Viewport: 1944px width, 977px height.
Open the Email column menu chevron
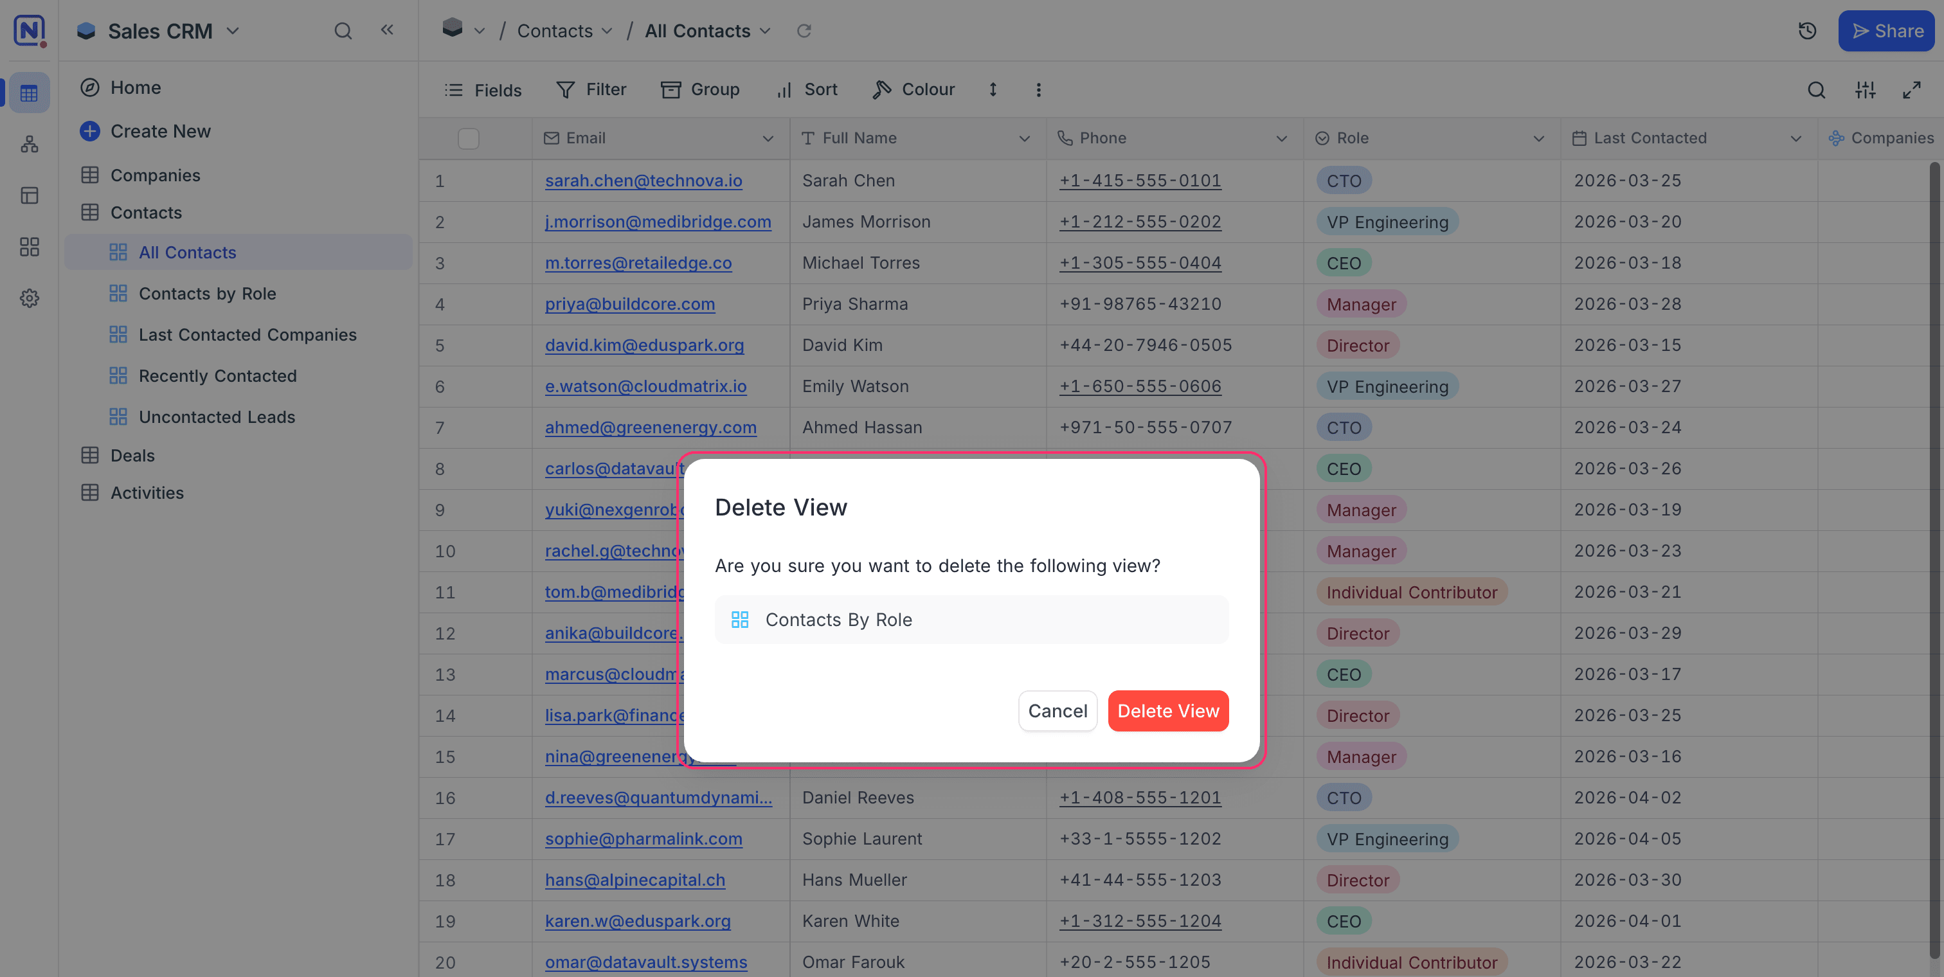(x=768, y=138)
